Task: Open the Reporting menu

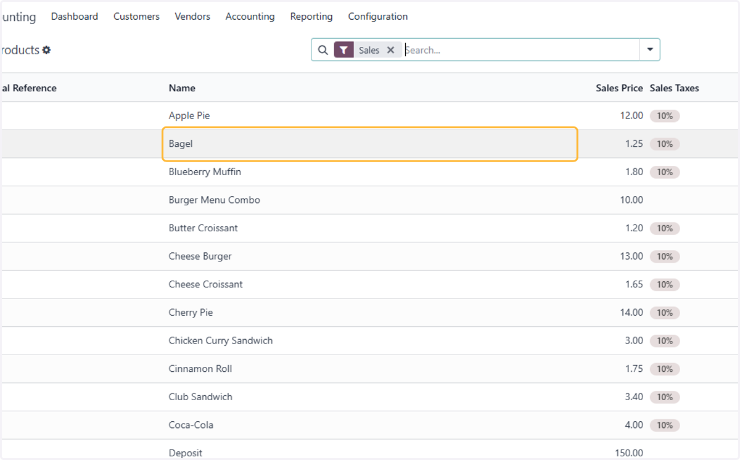Action: click(311, 17)
